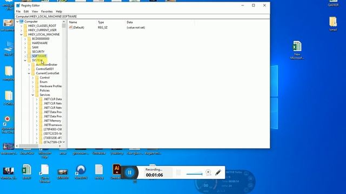Adjust the recorder volume slider

pyautogui.click(x=194, y=174)
